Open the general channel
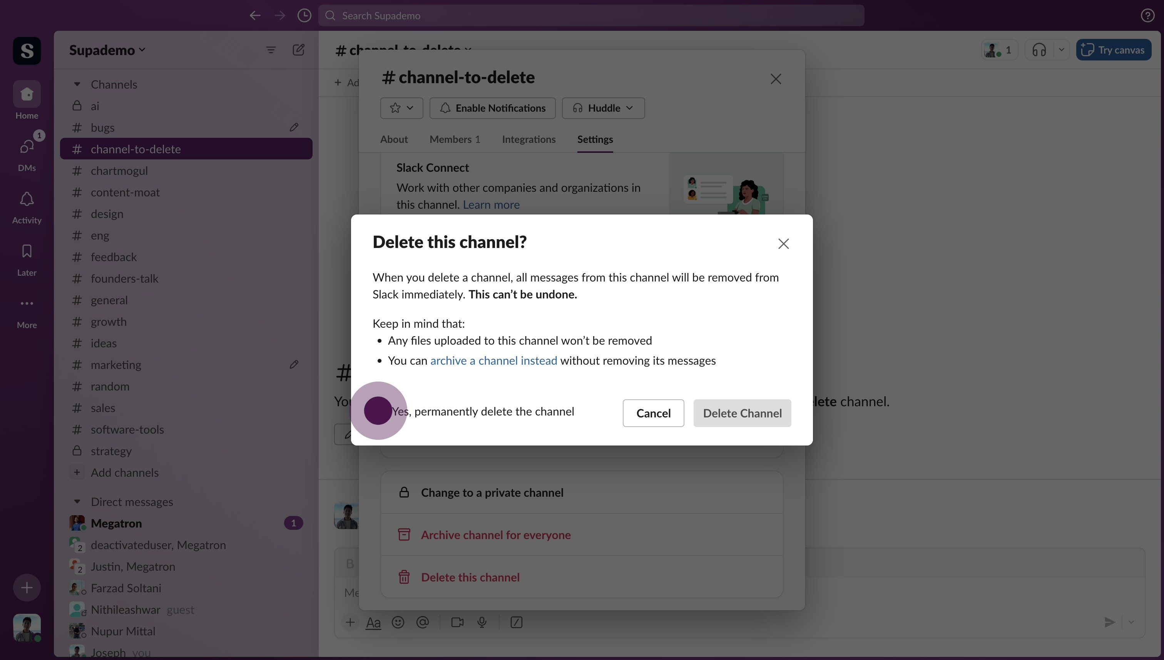 pos(186,300)
